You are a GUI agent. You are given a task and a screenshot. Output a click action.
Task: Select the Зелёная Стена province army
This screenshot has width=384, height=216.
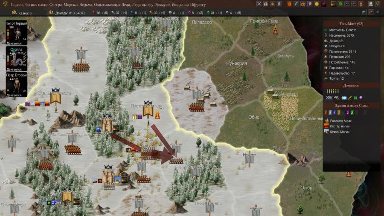(176, 160)
